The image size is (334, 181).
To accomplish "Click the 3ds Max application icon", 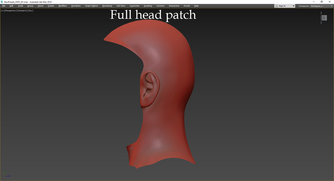I will tap(2, 2).
